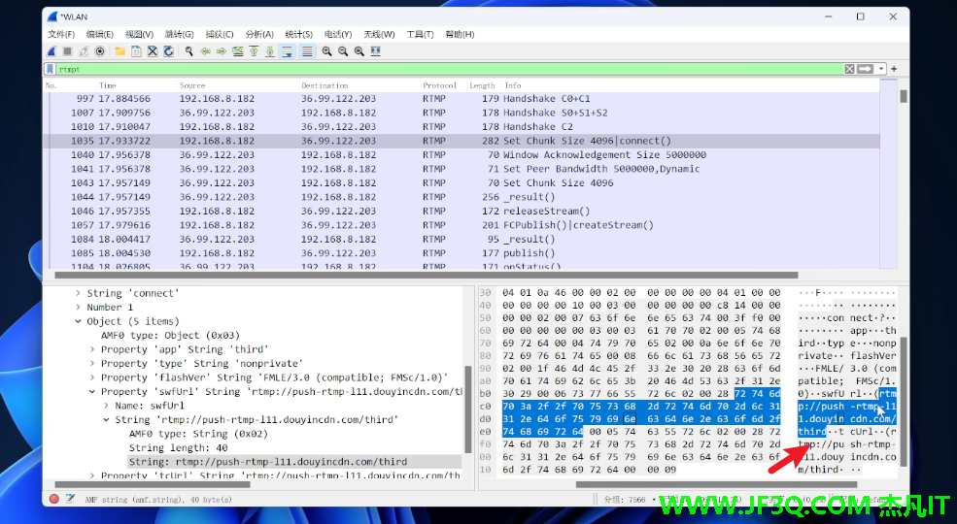Collapse the Object (5 items) node
This screenshot has width=957, height=524.
[79, 321]
